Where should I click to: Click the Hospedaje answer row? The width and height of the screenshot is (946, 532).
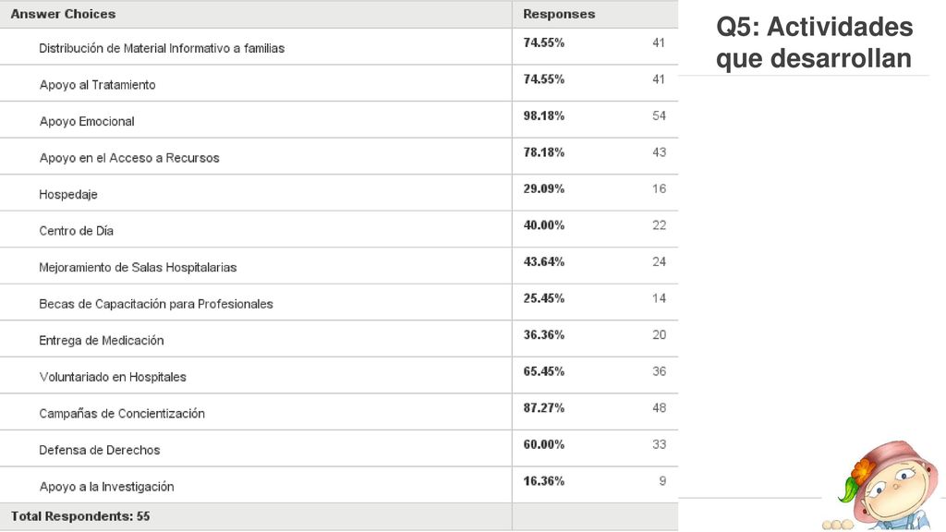[x=339, y=193]
